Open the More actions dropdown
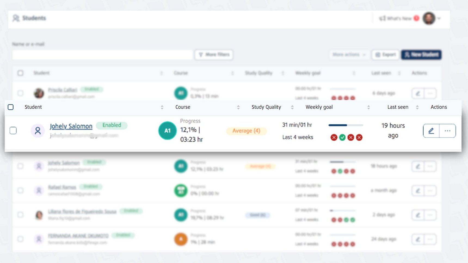 point(349,55)
